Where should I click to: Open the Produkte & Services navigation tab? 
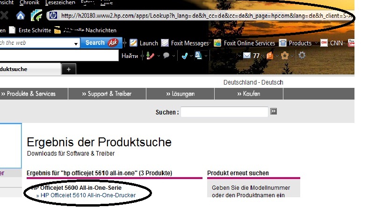pos(34,93)
